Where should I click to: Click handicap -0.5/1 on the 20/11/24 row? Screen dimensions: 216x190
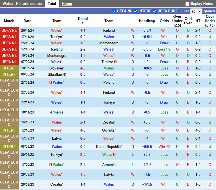pyautogui.click(x=147, y=30)
